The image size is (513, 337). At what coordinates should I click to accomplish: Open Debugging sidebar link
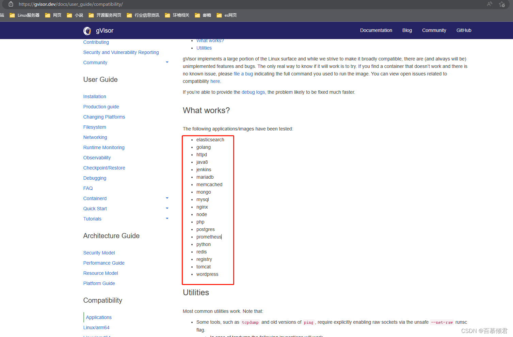pyautogui.click(x=95, y=178)
